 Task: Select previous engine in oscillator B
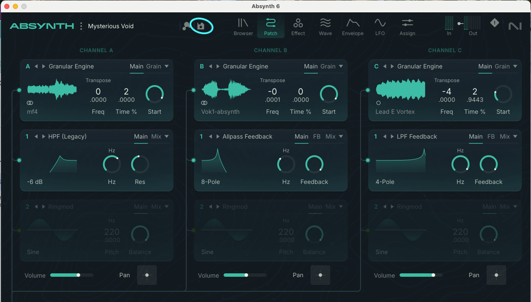211,66
